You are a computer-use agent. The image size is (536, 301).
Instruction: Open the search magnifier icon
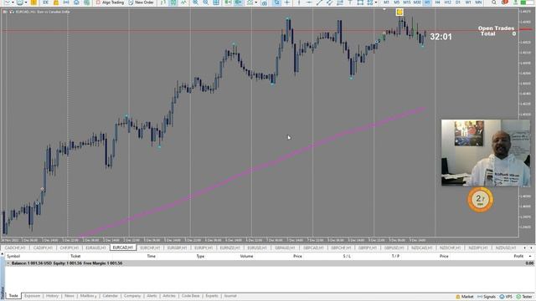point(494,3)
